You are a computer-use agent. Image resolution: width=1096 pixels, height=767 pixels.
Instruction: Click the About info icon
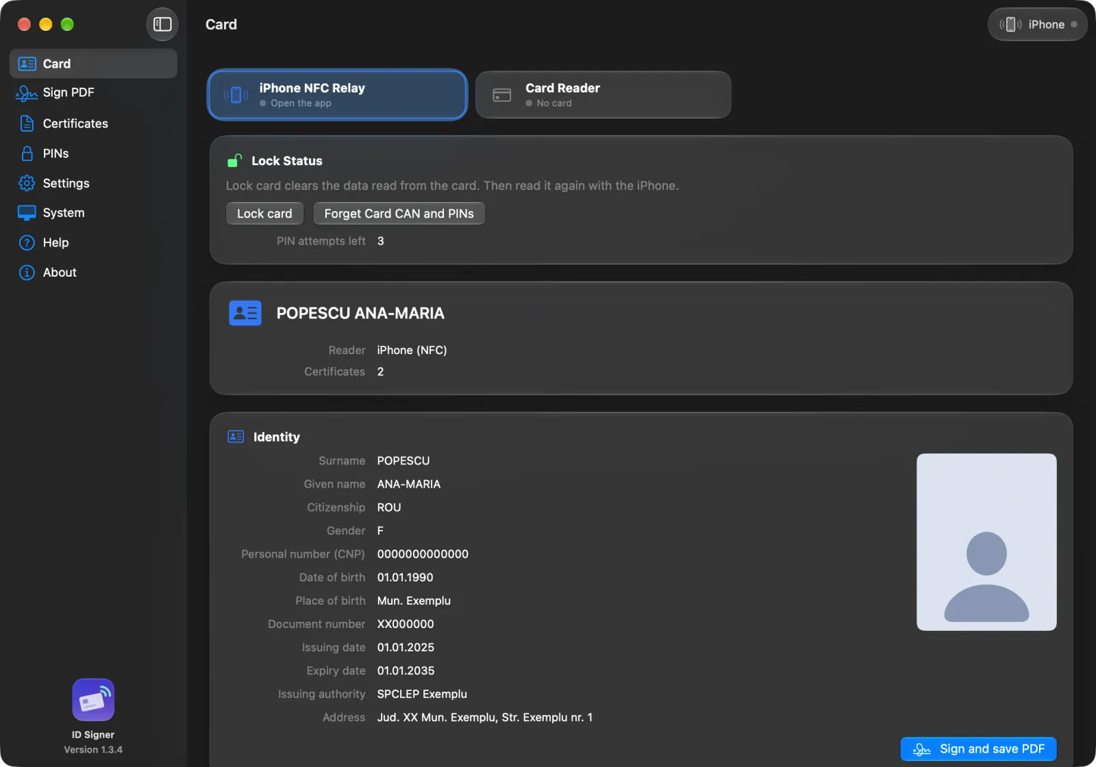[27, 273]
